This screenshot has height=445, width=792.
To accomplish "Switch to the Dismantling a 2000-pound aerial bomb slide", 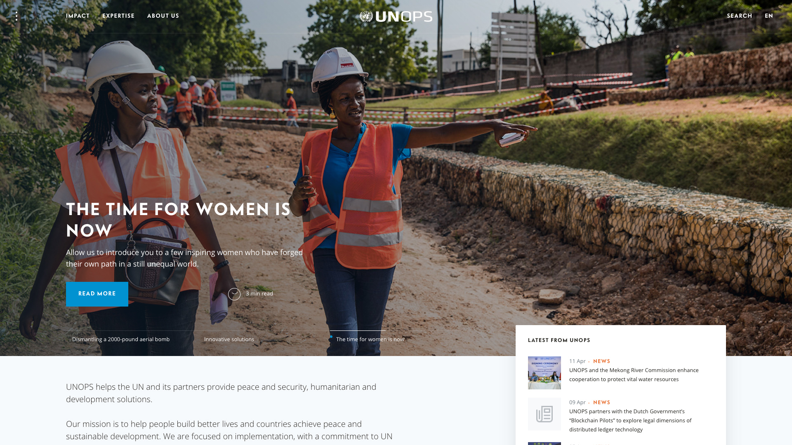I will click(x=121, y=339).
